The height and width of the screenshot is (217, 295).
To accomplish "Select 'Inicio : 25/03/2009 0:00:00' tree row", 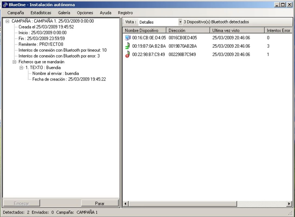I will (x=42, y=33).
